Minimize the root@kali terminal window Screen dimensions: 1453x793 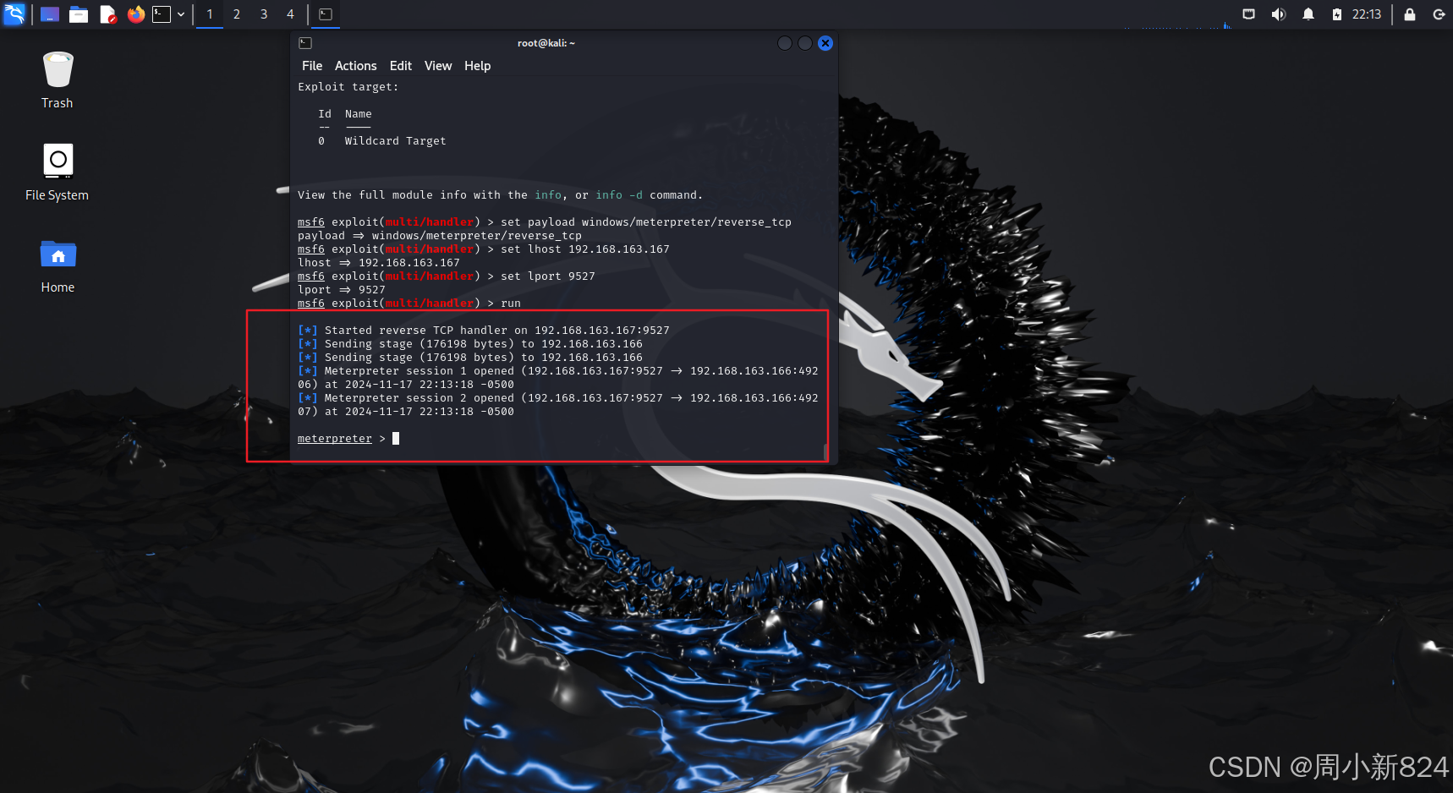(x=785, y=43)
